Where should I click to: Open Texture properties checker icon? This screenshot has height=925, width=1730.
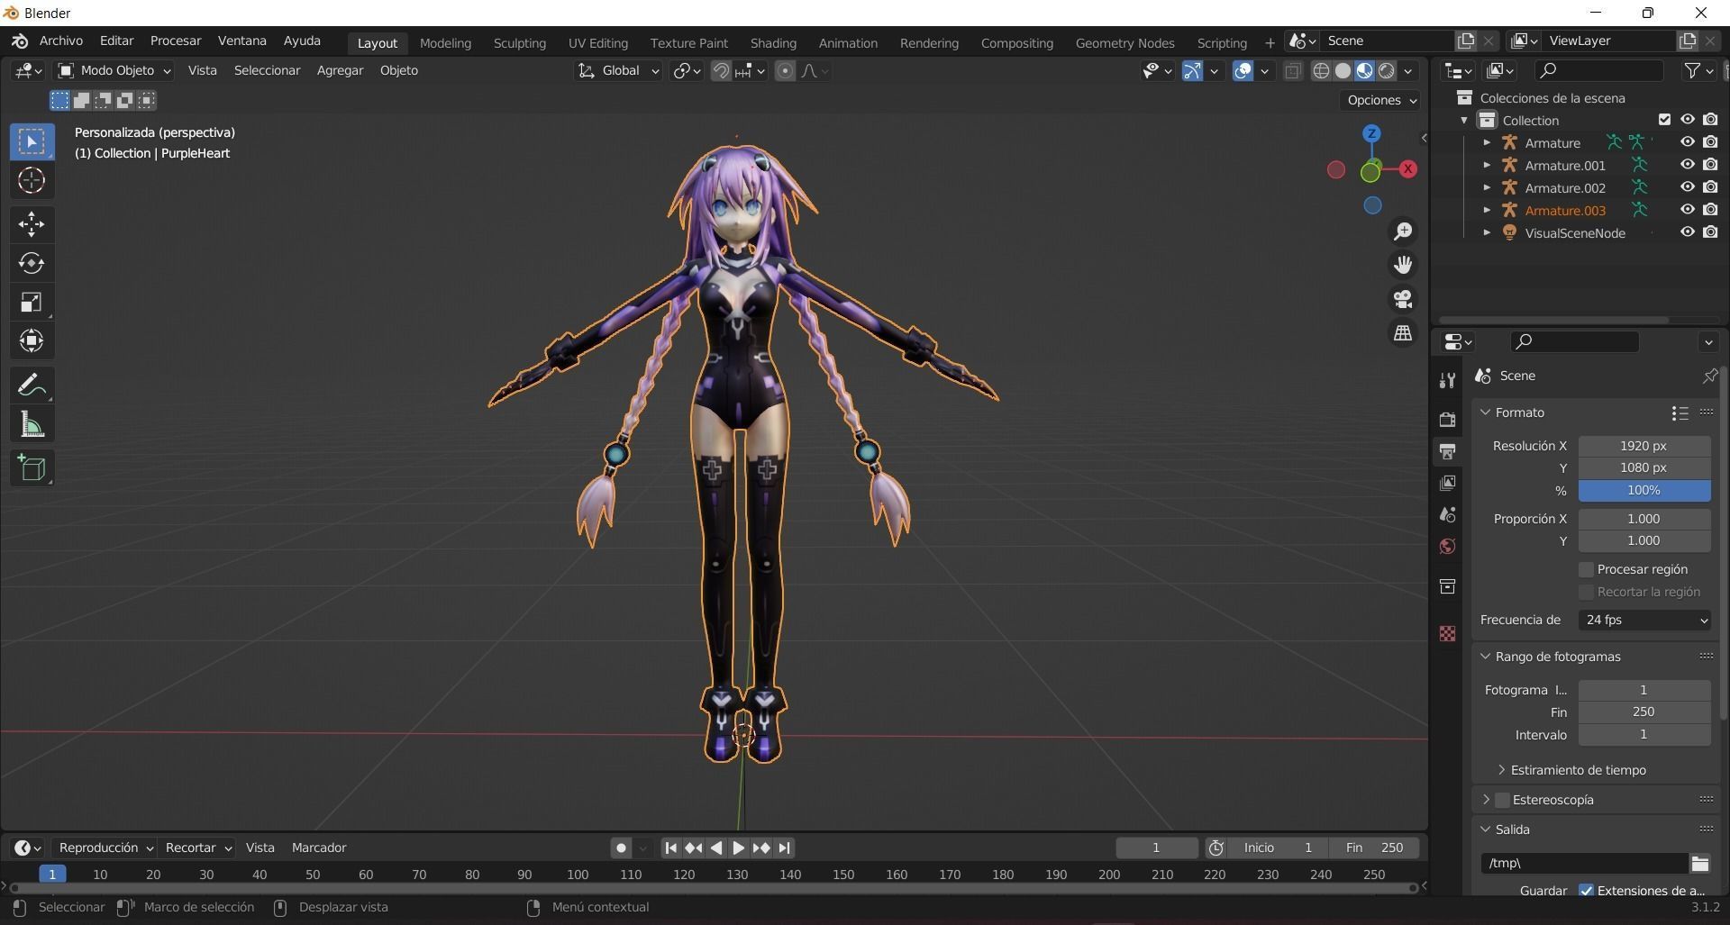[1447, 634]
